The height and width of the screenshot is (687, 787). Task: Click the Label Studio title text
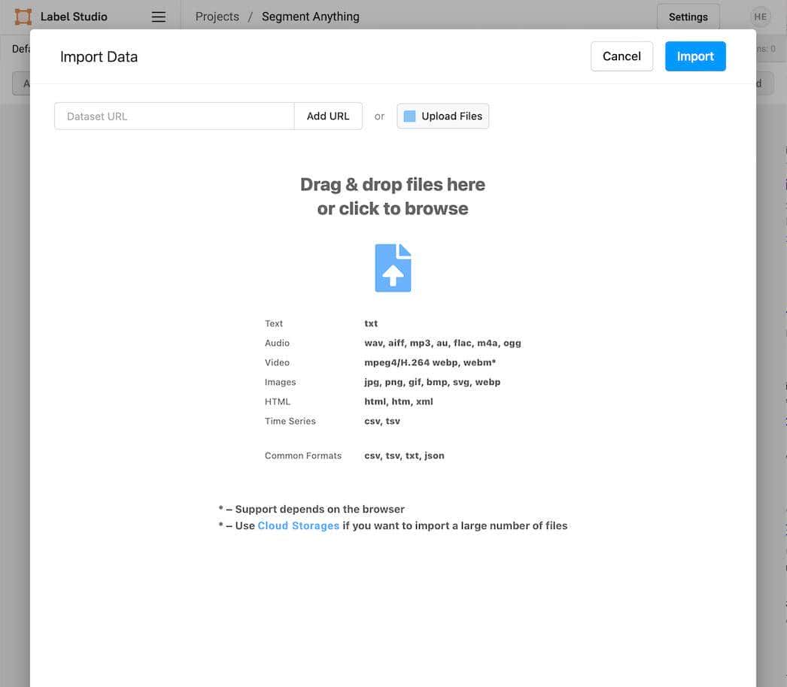click(74, 17)
